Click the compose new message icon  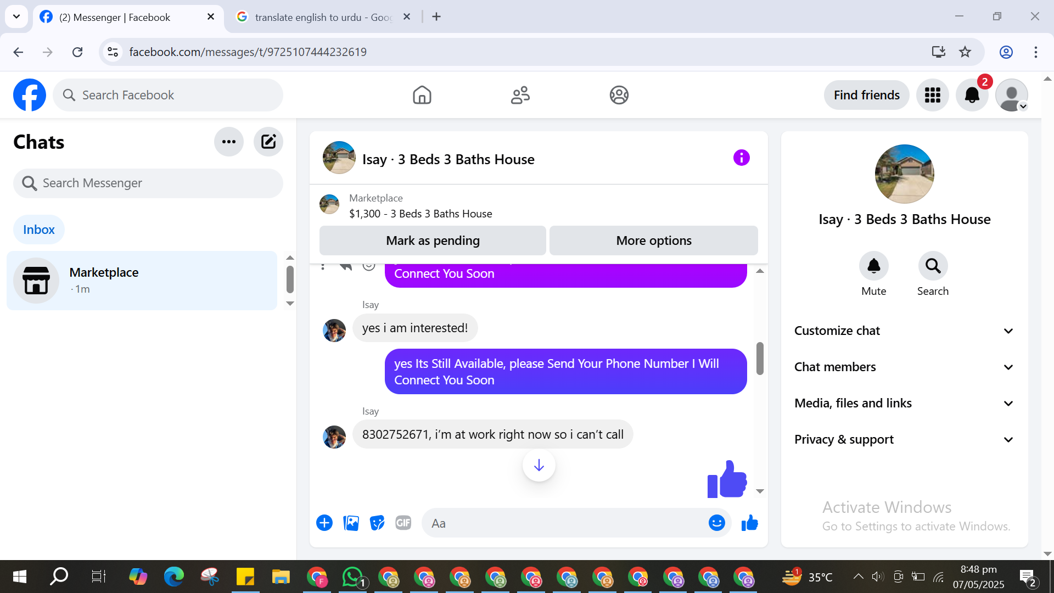268,142
